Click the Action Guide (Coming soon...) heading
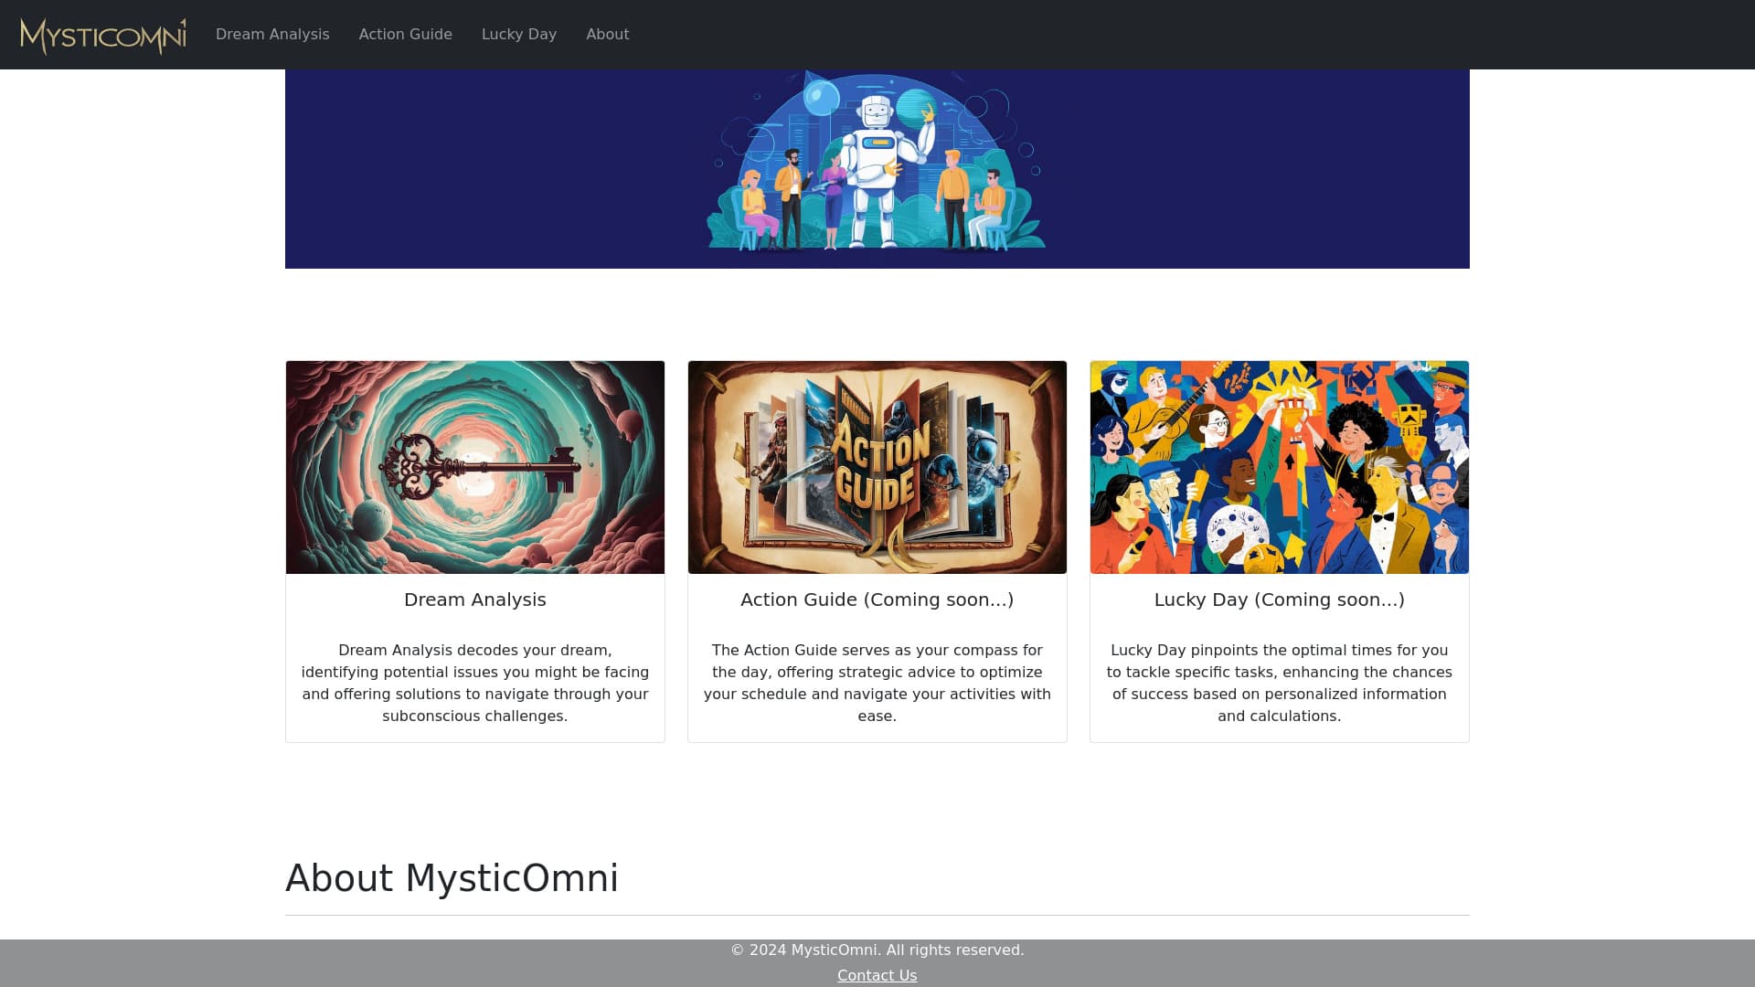 [x=877, y=600]
